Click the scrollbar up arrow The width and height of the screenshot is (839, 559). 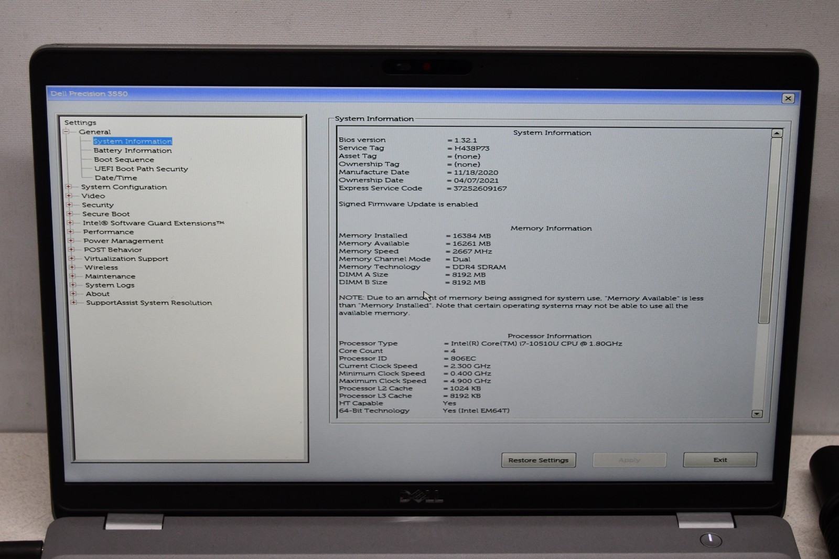[x=777, y=133]
